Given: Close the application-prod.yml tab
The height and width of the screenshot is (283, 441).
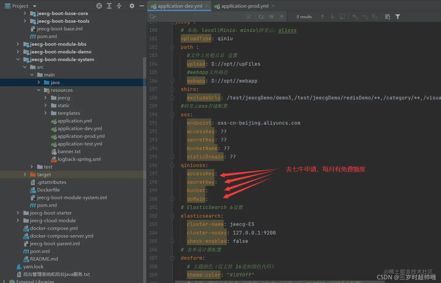Looking at the screenshot, I should pyautogui.click(x=273, y=6).
